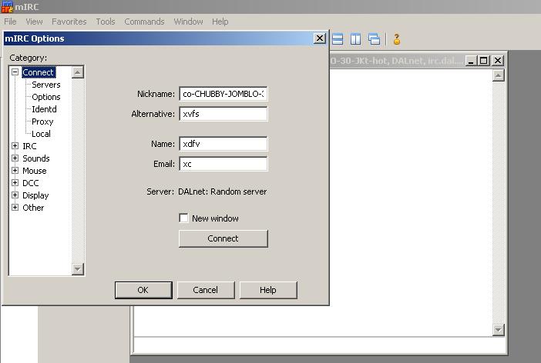Image resolution: width=541 pixels, height=363 pixels.
Task: Expand the Display category
Action: pos(15,195)
